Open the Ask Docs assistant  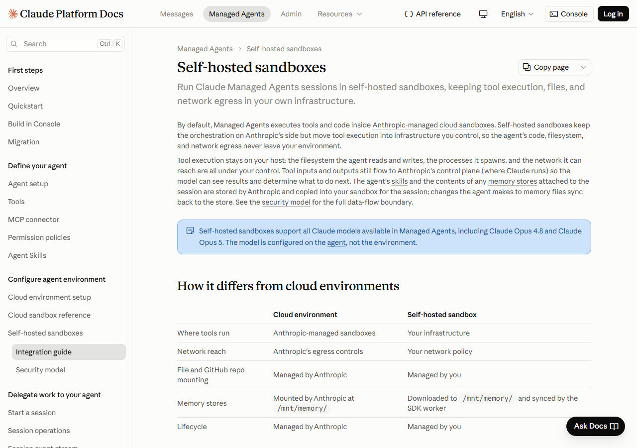(596, 426)
